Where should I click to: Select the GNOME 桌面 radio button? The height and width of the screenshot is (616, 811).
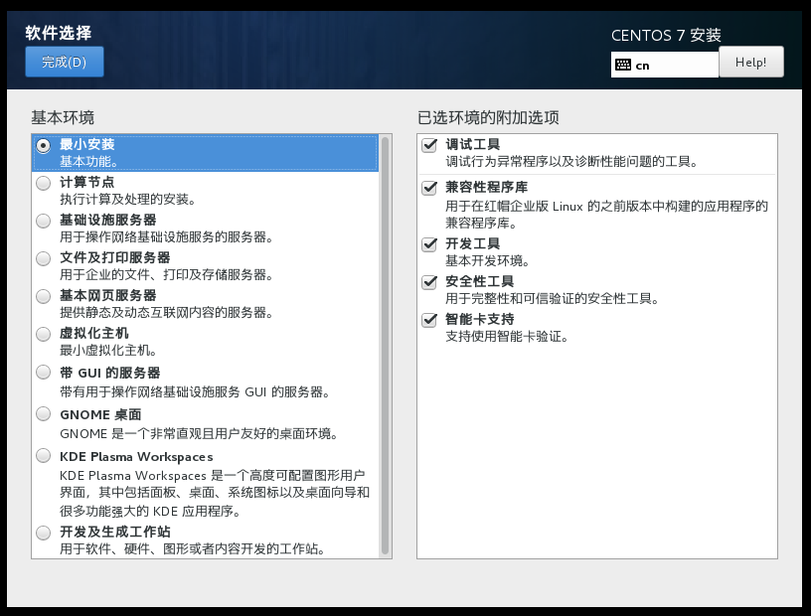tap(44, 413)
